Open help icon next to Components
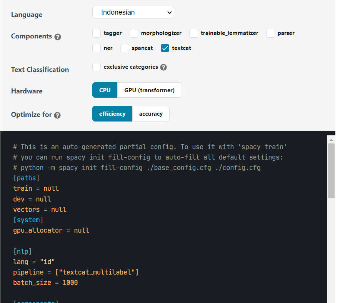The height and width of the screenshot is (303, 350). point(58,37)
